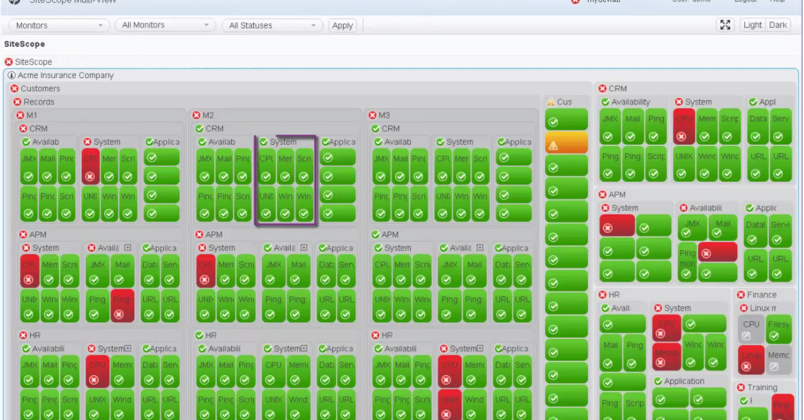804x420 pixels.
Task: Expand the Availa group in M1 APM
Action: point(128,248)
